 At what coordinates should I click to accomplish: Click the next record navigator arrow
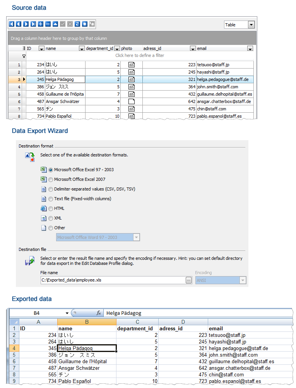[x=26, y=24]
